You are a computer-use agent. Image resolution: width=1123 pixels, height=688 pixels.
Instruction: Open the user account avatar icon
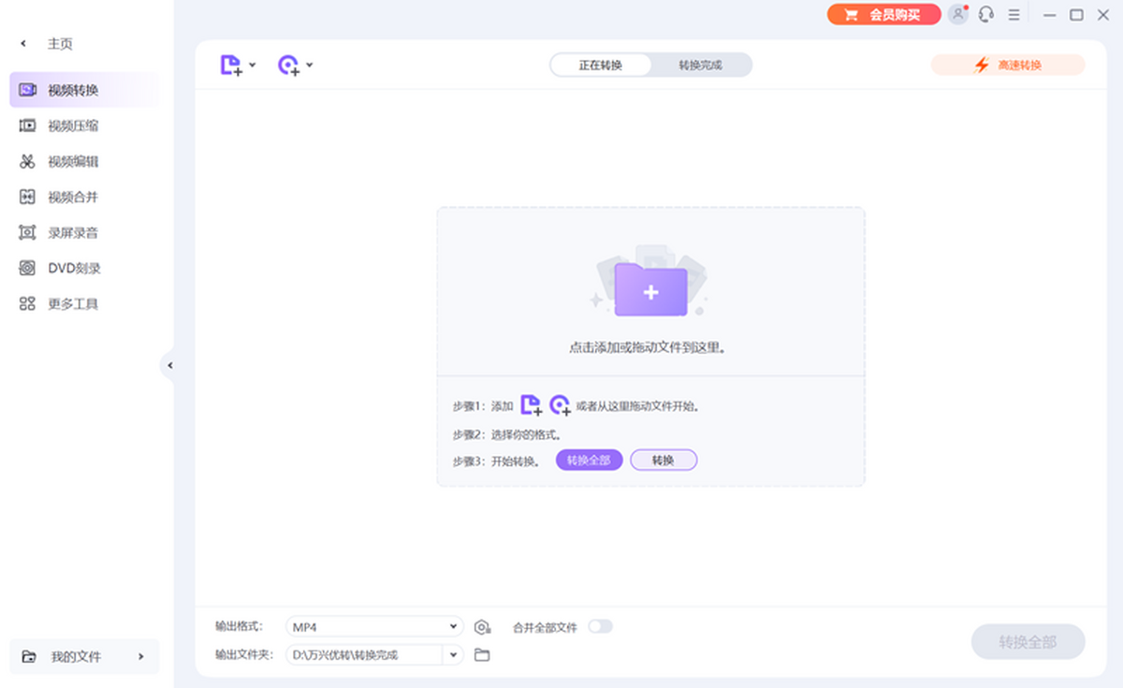pyautogui.click(x=957, y=15)
